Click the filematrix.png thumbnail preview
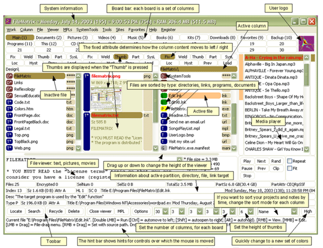Screen dimensions: 323x248 106,98
